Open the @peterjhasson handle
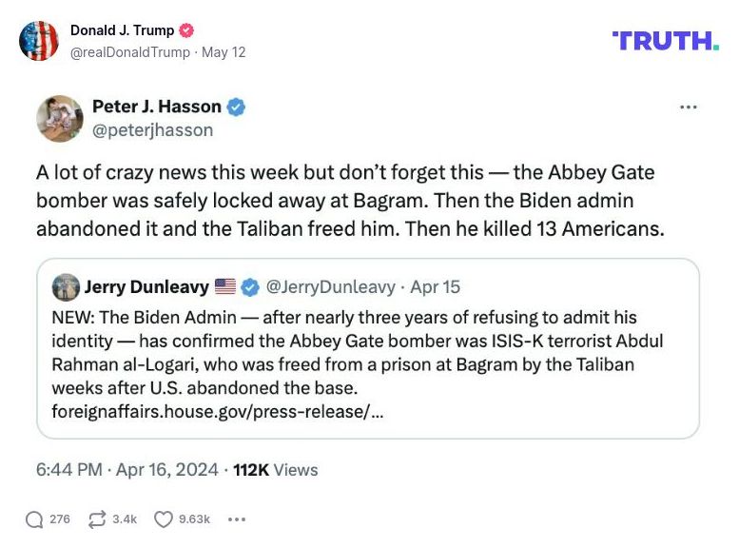The width and height of the screenshot is (739, 548). (x=152, y=130)
